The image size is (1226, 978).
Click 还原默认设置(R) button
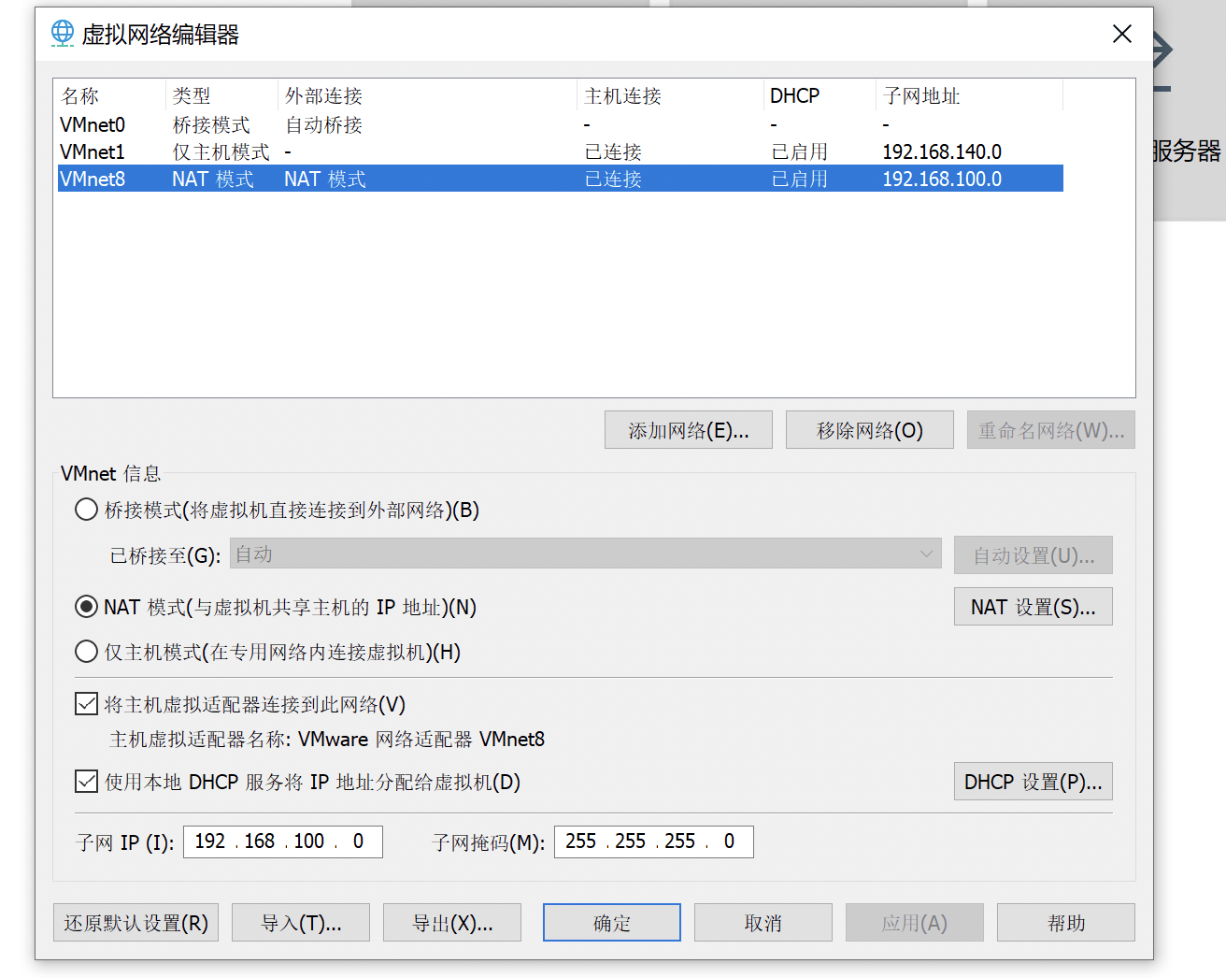pyautogui.click(x=135, y=923)
